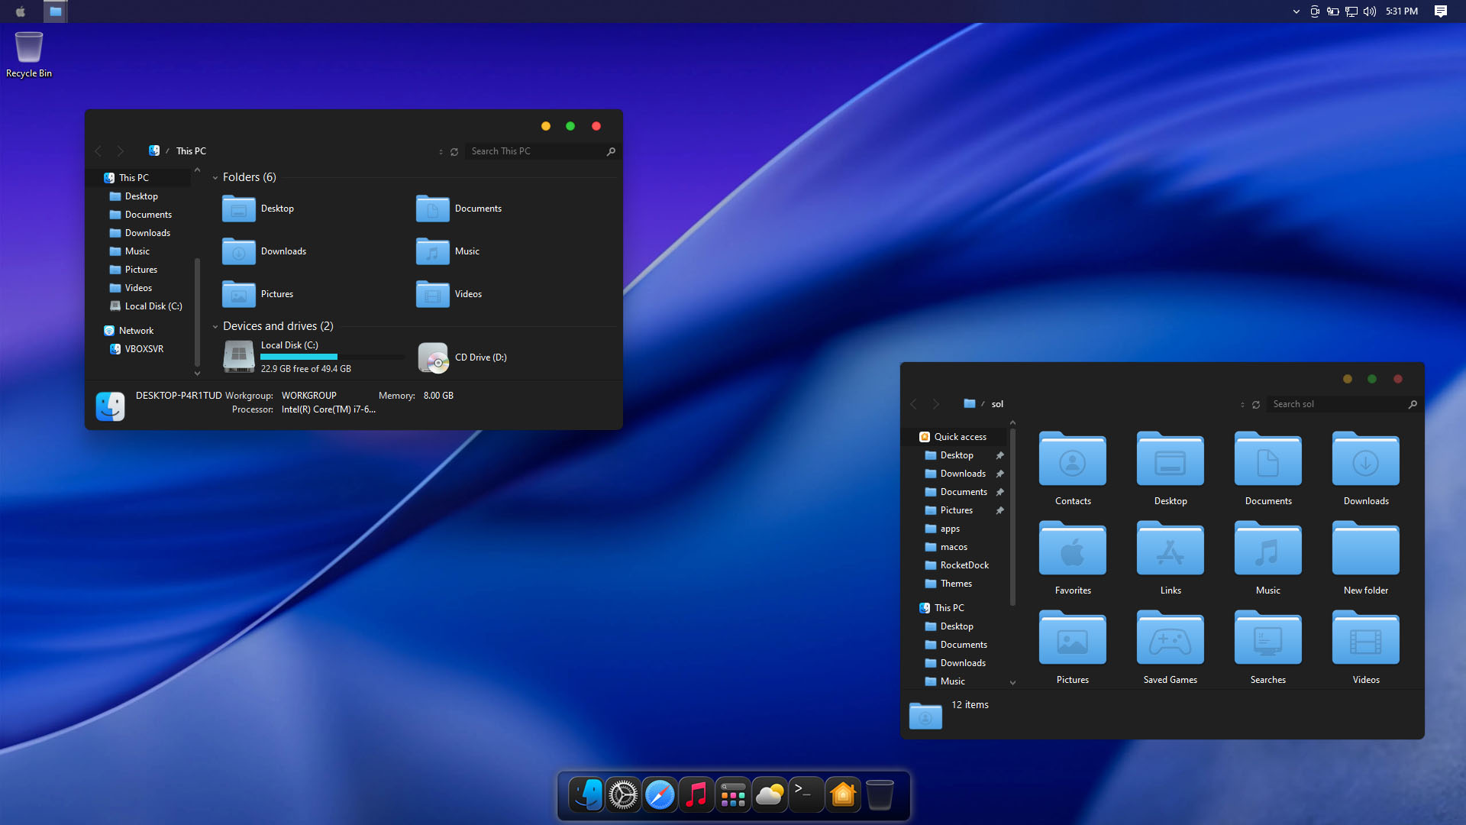The height and width of the screenshot is (825, 1466).
Task: Unpin Downloads from Quick access
Action: point(999,474)
